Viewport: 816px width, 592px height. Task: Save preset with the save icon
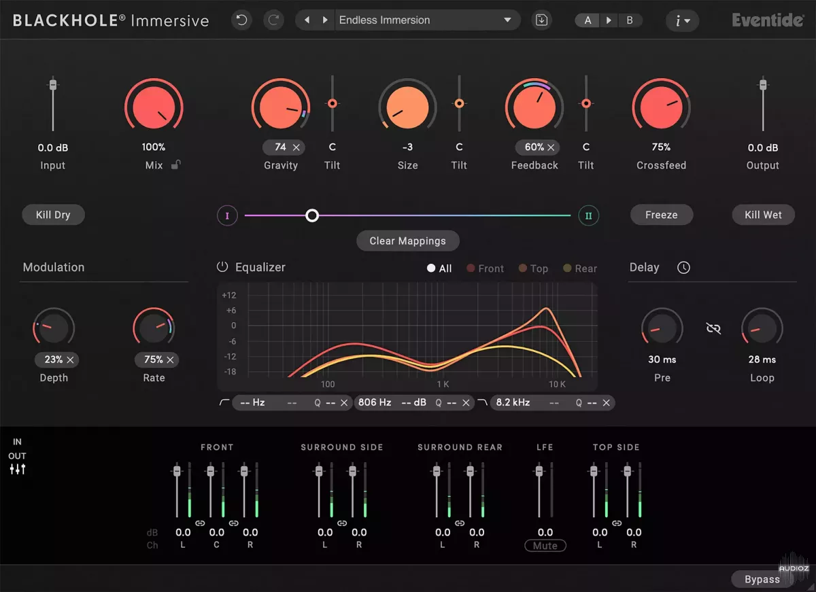pyautogui.click(x=541, y=20)
